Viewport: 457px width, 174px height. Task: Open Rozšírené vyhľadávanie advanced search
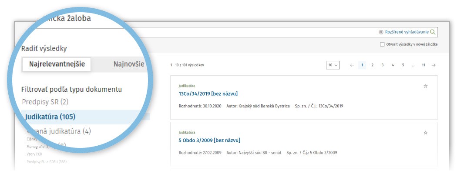click(x=407, y=32)
